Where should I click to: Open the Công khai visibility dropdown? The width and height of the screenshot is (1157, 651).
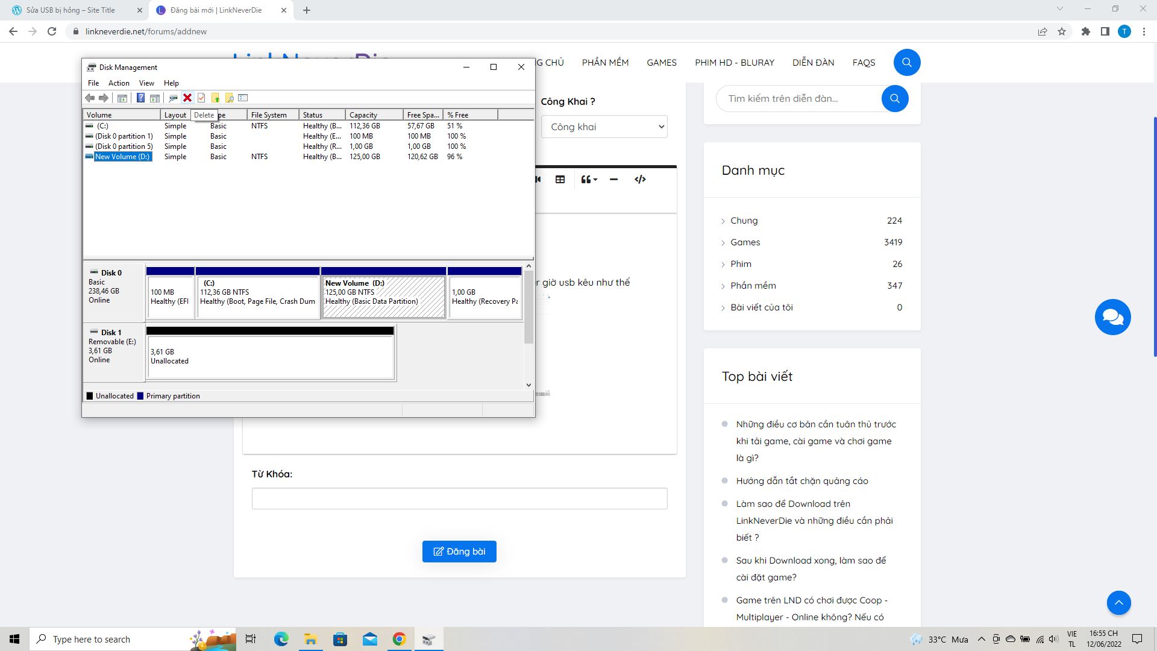coord(604,127)
